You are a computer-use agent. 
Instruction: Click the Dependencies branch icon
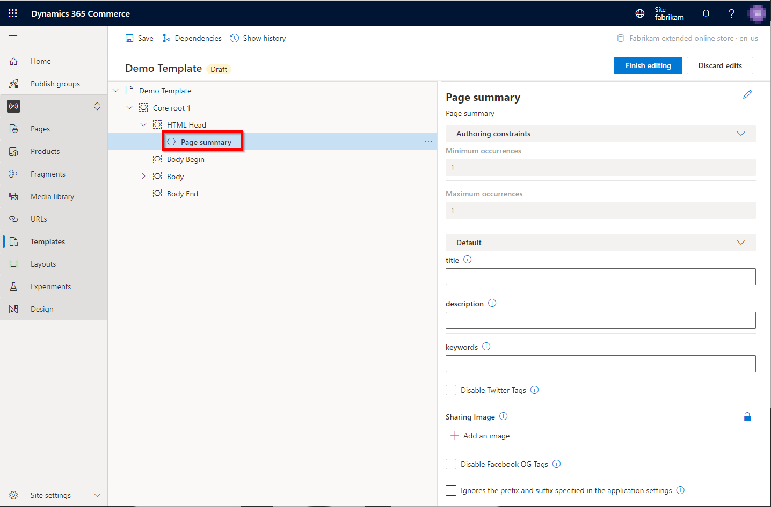166,38
